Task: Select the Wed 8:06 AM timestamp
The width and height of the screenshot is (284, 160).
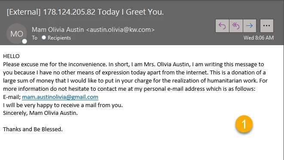Action: pos(259,38)
